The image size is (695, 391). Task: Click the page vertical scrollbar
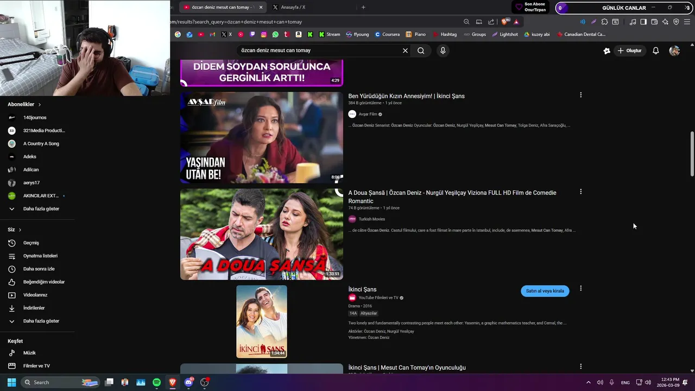point(692,154)
